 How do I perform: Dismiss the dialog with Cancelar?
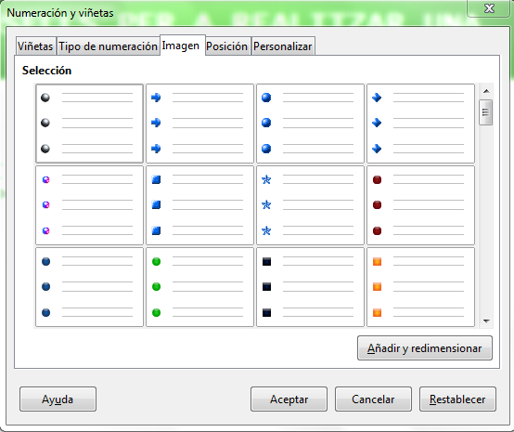tap(373, 399)
